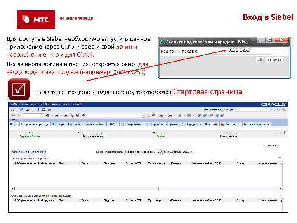Viewport: 297px width, 223px height.
Task: Close the sales point code dialog
Action: [281, 40]
